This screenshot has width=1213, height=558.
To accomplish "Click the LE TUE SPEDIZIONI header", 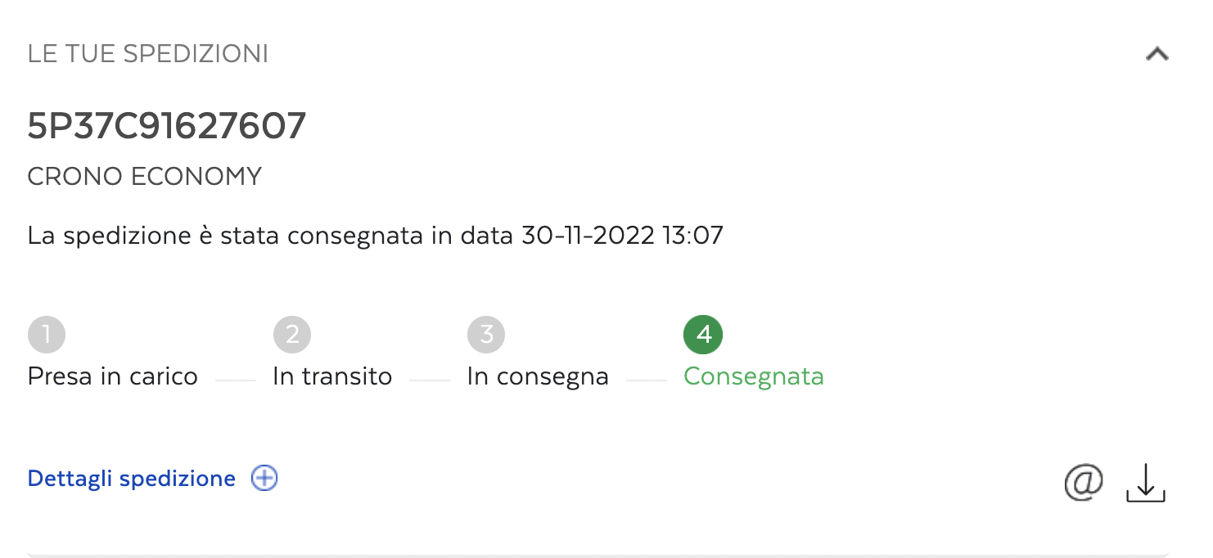I will (148, 55).
